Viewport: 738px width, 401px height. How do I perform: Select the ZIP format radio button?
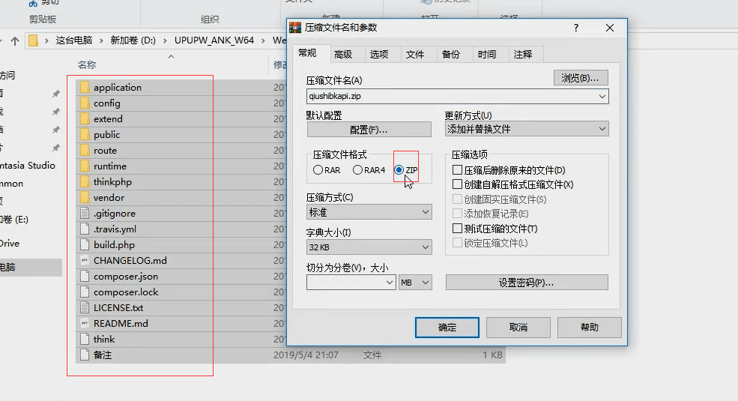(399, 170)
